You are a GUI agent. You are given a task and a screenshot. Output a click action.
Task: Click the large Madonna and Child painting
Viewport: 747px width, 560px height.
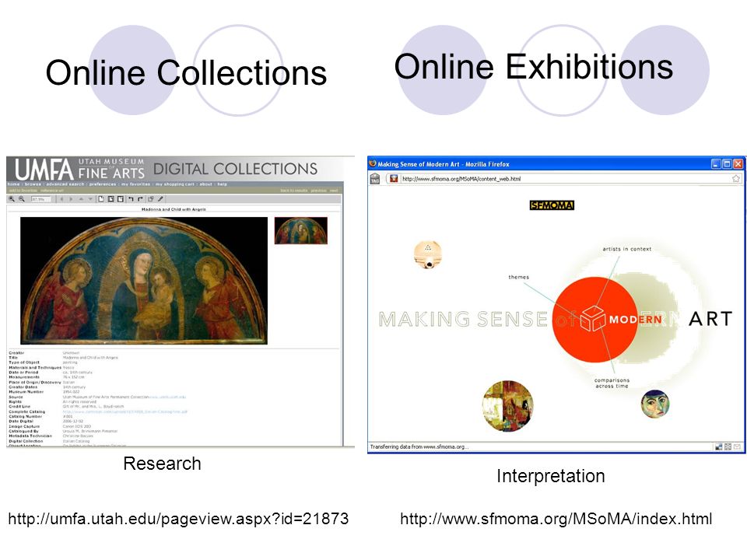[x=144, y=281]
